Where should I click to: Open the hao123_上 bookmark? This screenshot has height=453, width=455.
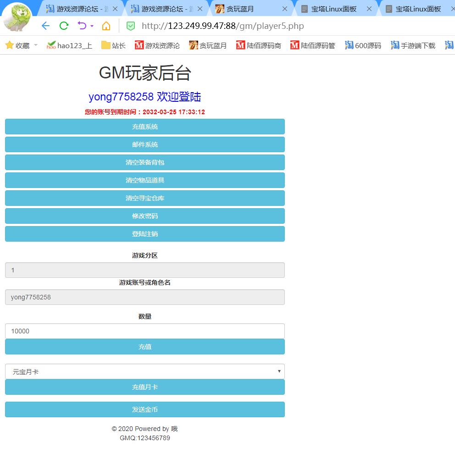69,45
